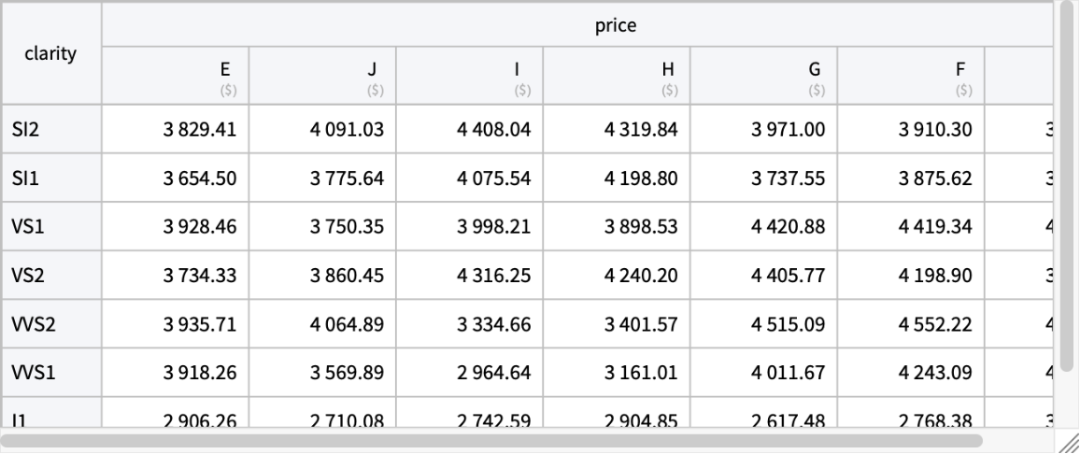Click the resize handle in bottom-right corner
This screenshot has width=1080, height=454.
tap(1069, 443)
